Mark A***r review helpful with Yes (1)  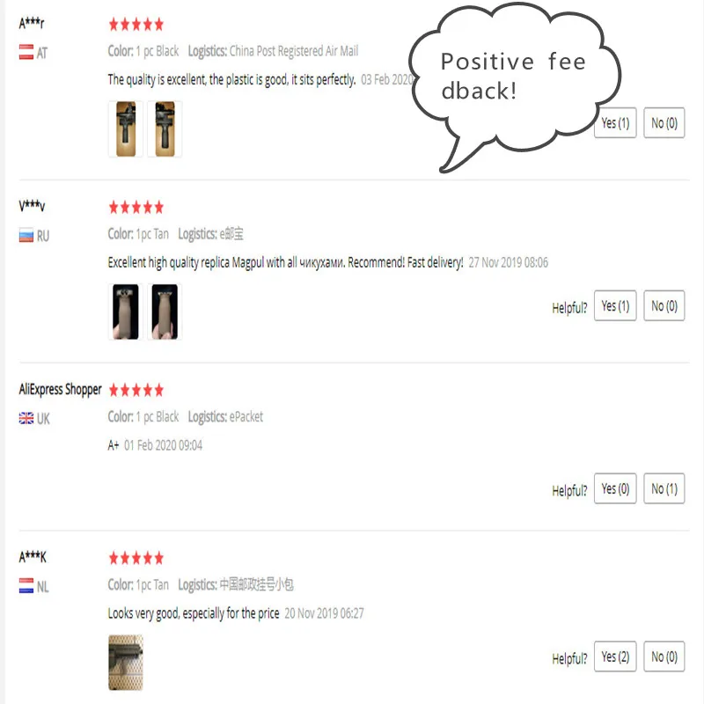click(615, 122)
